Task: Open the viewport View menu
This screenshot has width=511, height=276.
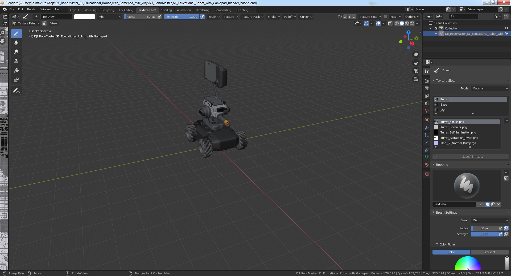Action: (53, 23)
